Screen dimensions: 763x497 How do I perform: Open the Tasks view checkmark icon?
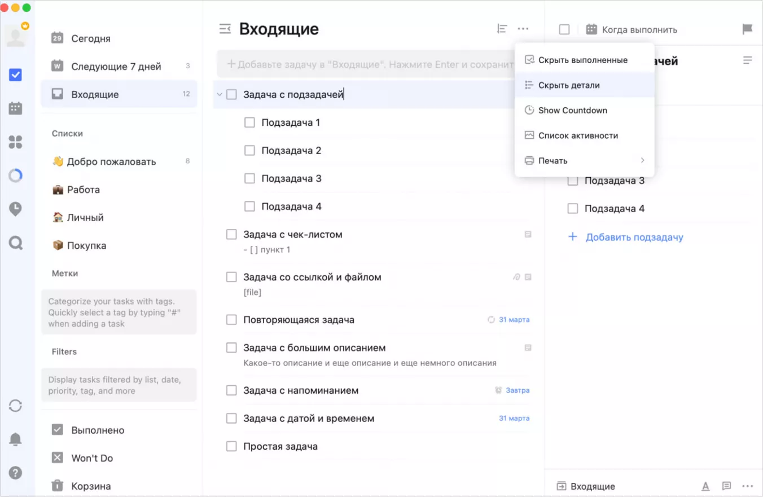[16, 74]
